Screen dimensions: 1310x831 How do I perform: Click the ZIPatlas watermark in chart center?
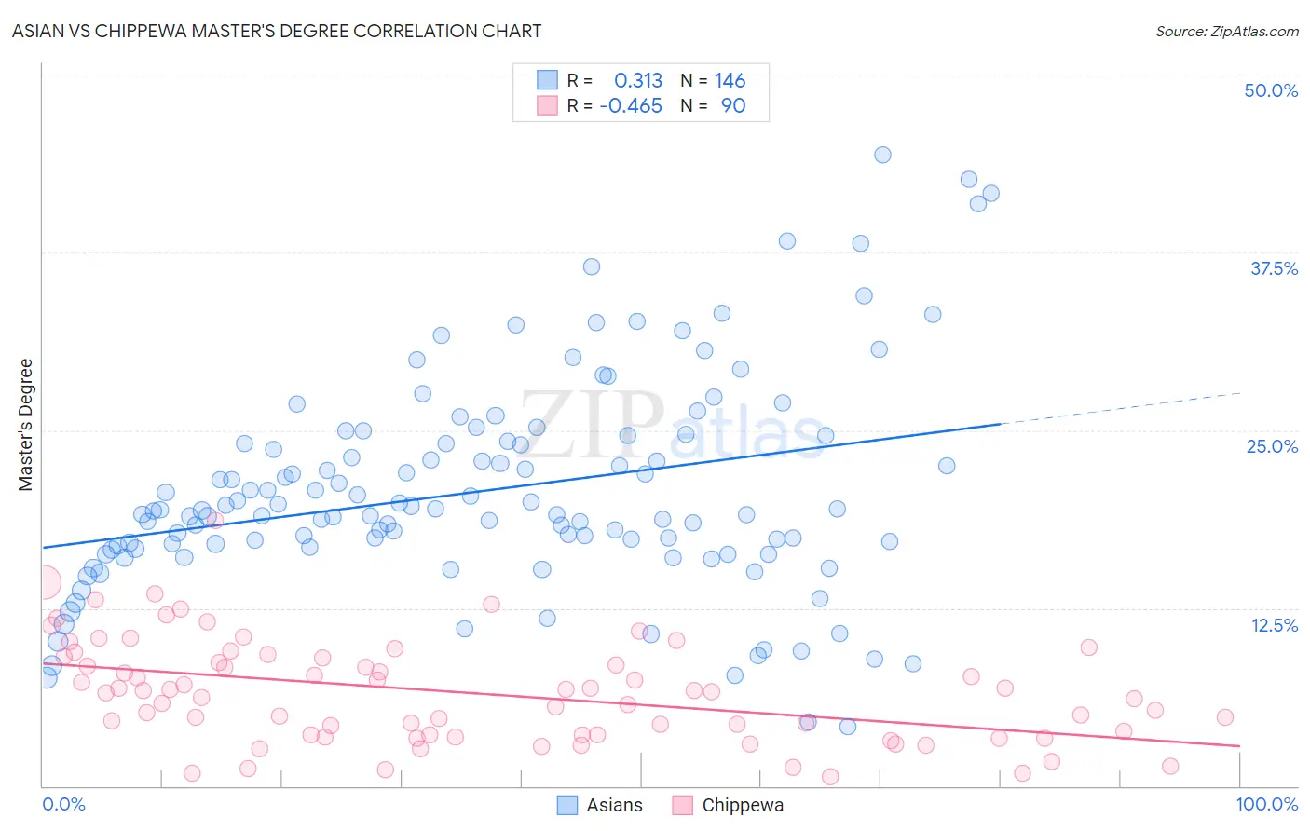tap(673, 425)
